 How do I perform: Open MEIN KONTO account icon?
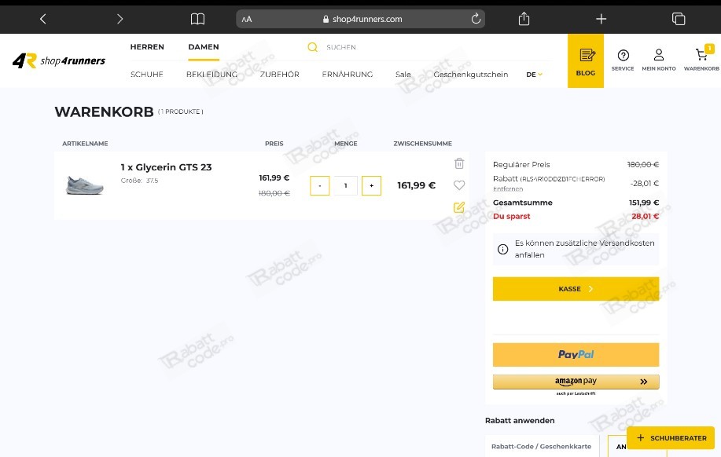coord(659,60)
